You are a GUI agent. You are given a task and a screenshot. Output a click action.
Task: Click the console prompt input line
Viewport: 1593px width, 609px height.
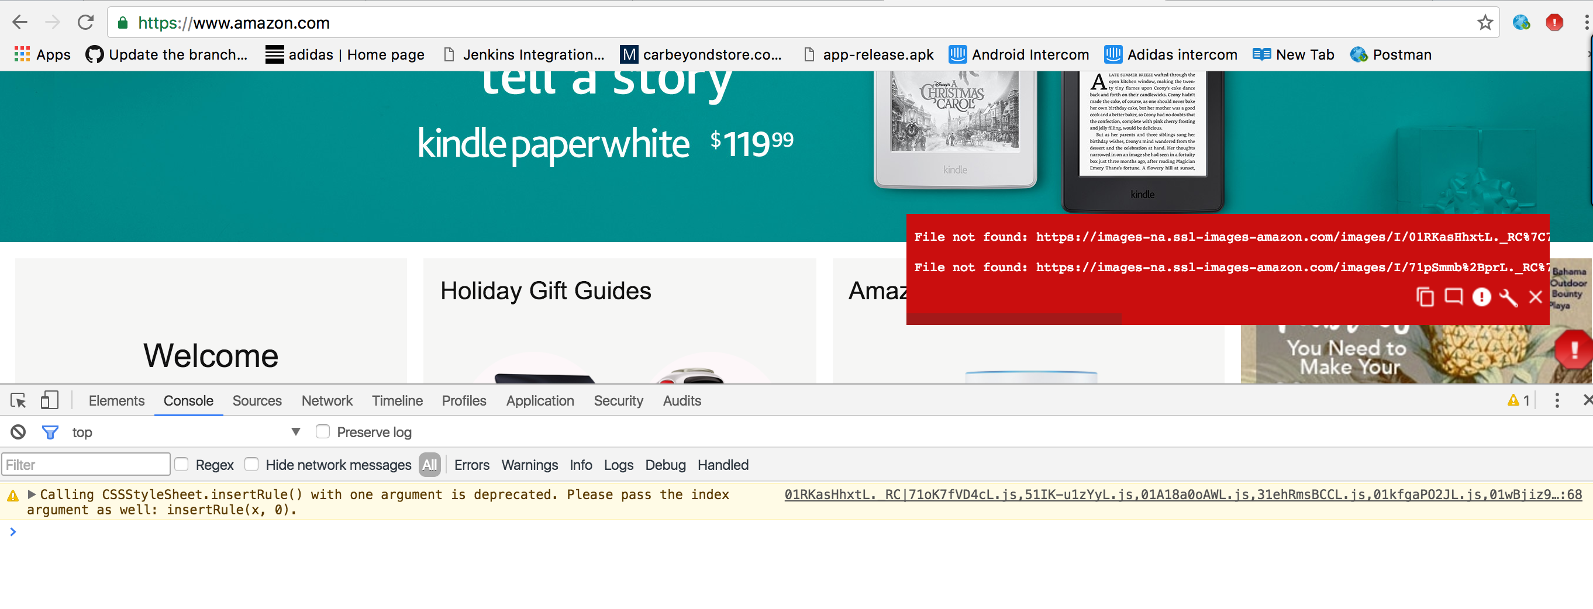point(797,532)
